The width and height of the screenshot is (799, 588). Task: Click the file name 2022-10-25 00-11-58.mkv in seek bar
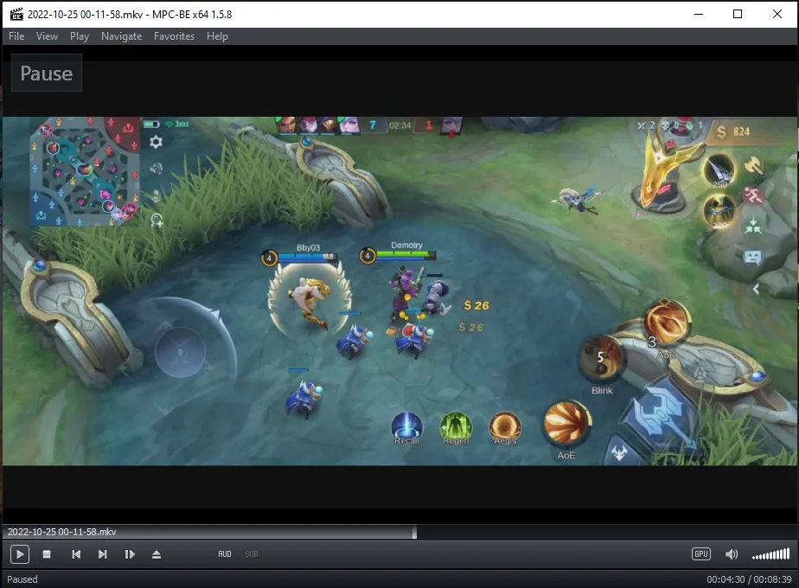coord(61,532)
